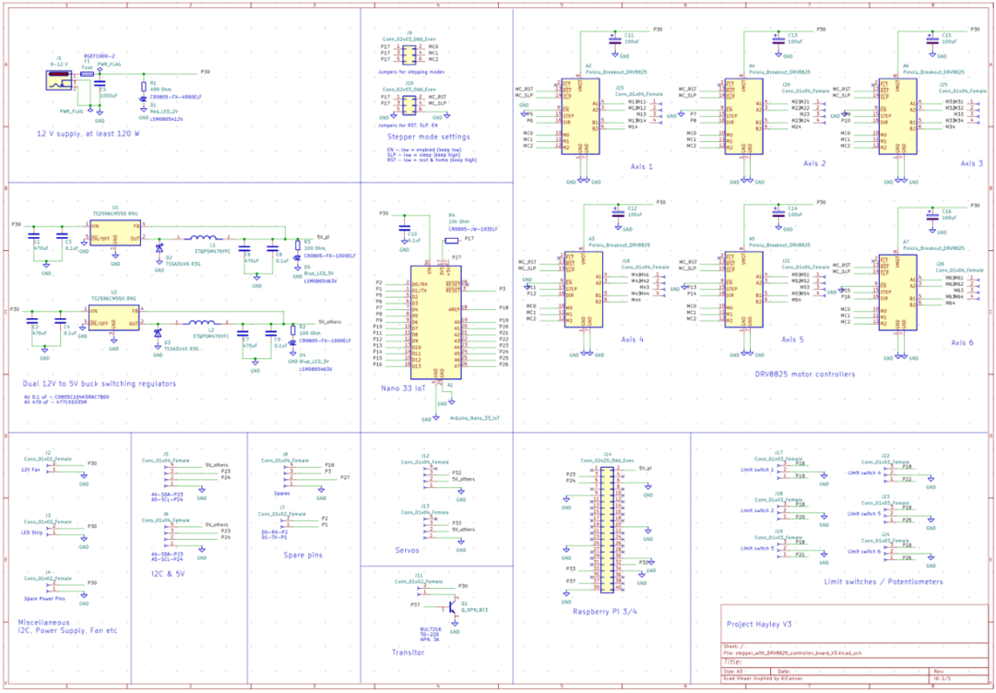Click the R2 100 Ohm resistor symbol
Screen dimensions: 996x693
pos(293,329)
